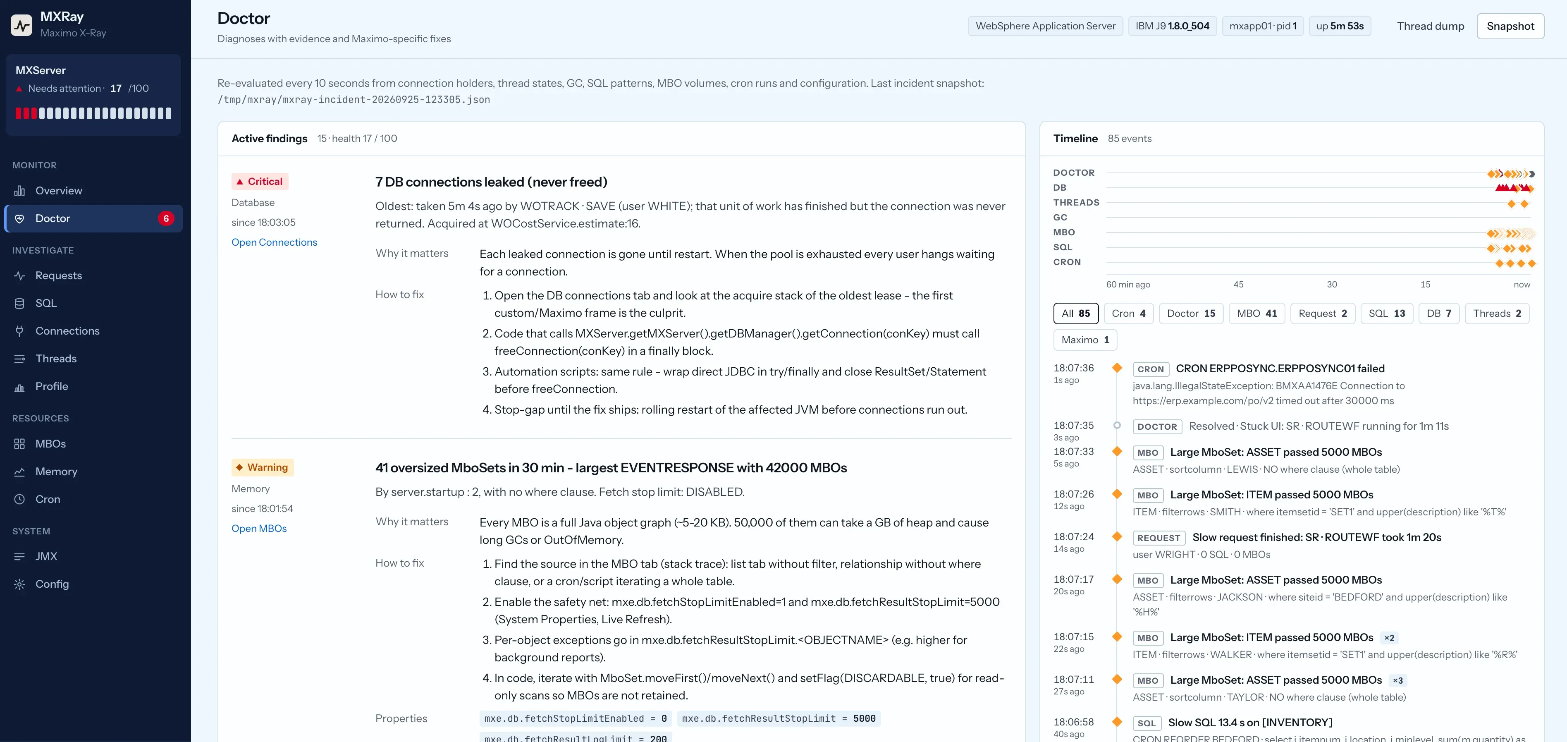Click diamond marker for CRON ERPPOSYNC failed event
The height and width of the screenshot is (742, 1567).
(x=1117, y=368)
